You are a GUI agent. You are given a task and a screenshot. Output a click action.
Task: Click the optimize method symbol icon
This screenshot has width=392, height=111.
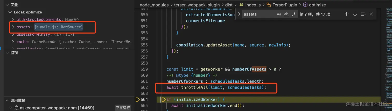tap(305, 5)
